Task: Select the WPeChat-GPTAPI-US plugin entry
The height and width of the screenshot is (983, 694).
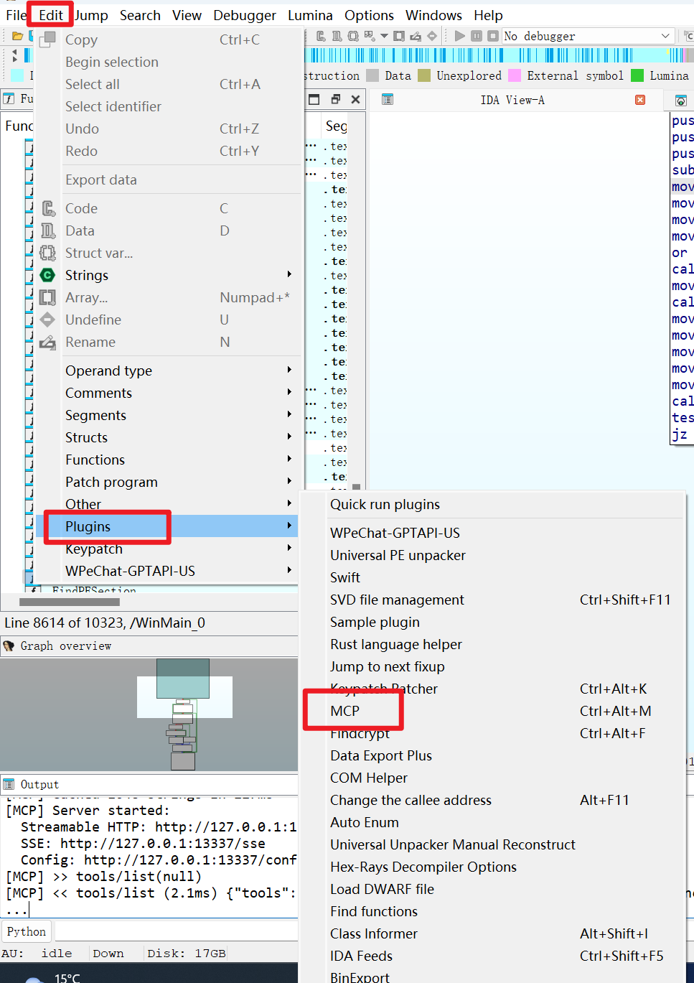Action: (x=491, y=533)
